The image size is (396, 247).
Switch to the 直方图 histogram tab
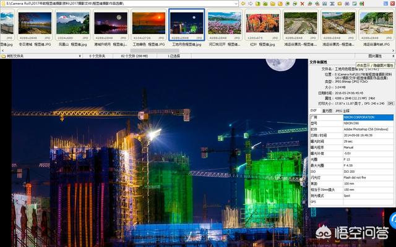pos(327,111)
